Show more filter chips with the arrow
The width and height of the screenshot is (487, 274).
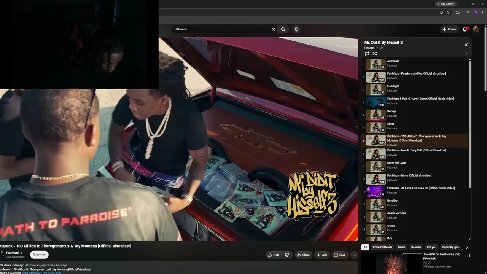point(467,247)
